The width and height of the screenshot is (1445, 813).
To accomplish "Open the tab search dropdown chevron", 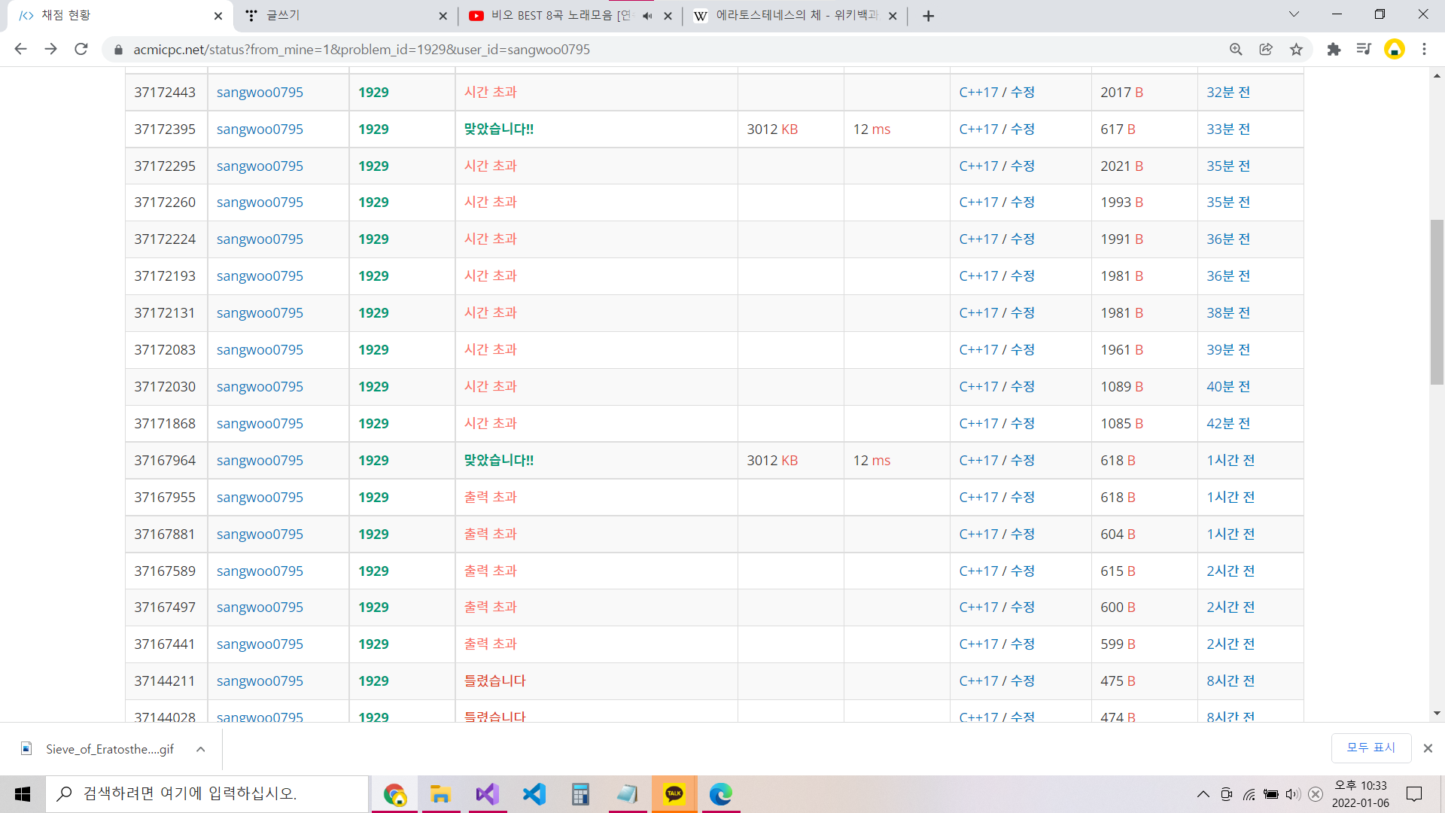I will point(1294,15).
